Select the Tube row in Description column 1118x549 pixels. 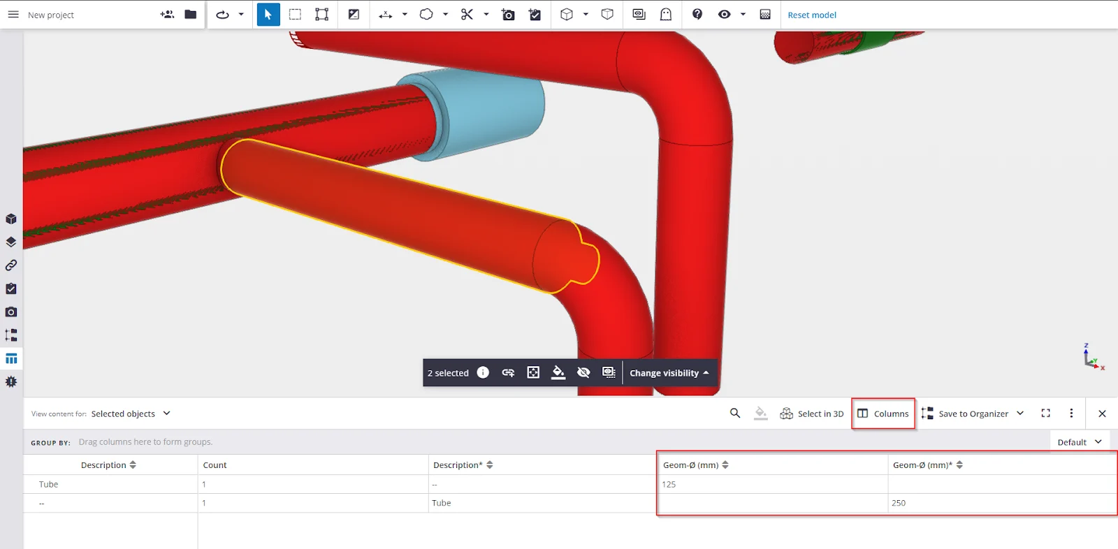click(49, 484)
